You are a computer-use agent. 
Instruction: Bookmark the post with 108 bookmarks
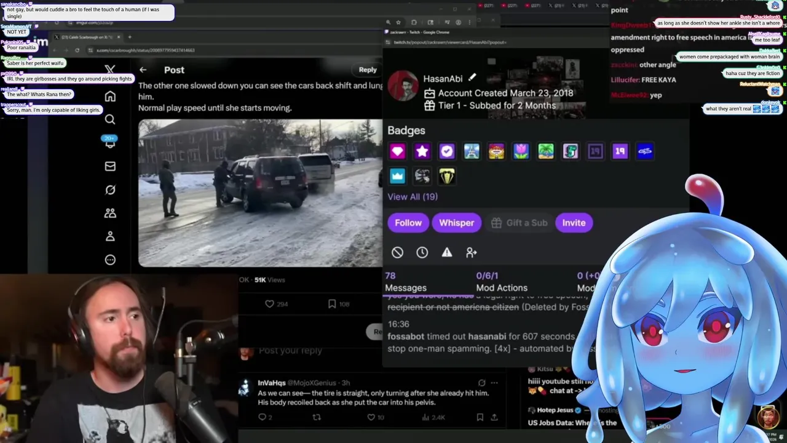coord(332,304)
